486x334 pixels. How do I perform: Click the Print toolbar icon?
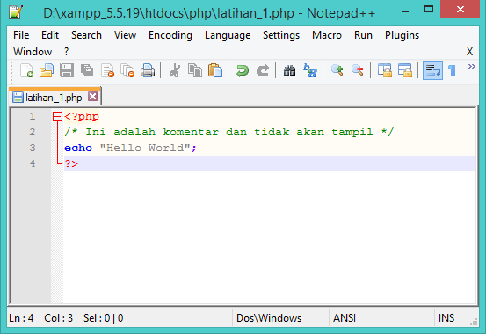148,70
